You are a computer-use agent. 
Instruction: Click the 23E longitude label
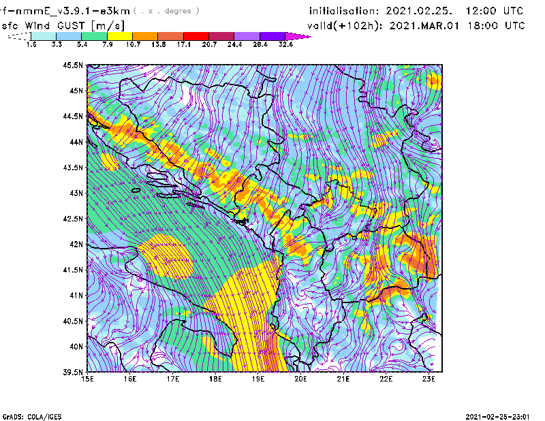429,379
